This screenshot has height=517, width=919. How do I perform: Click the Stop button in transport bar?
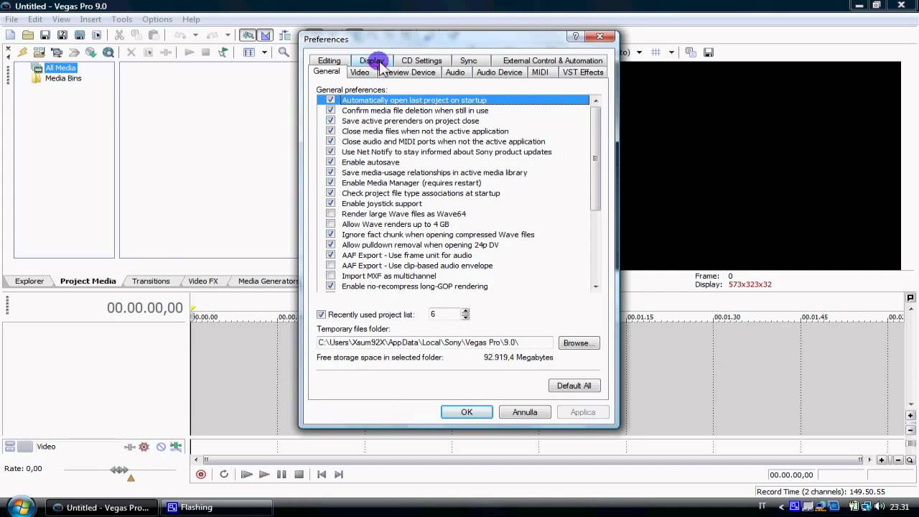(299, 474)
